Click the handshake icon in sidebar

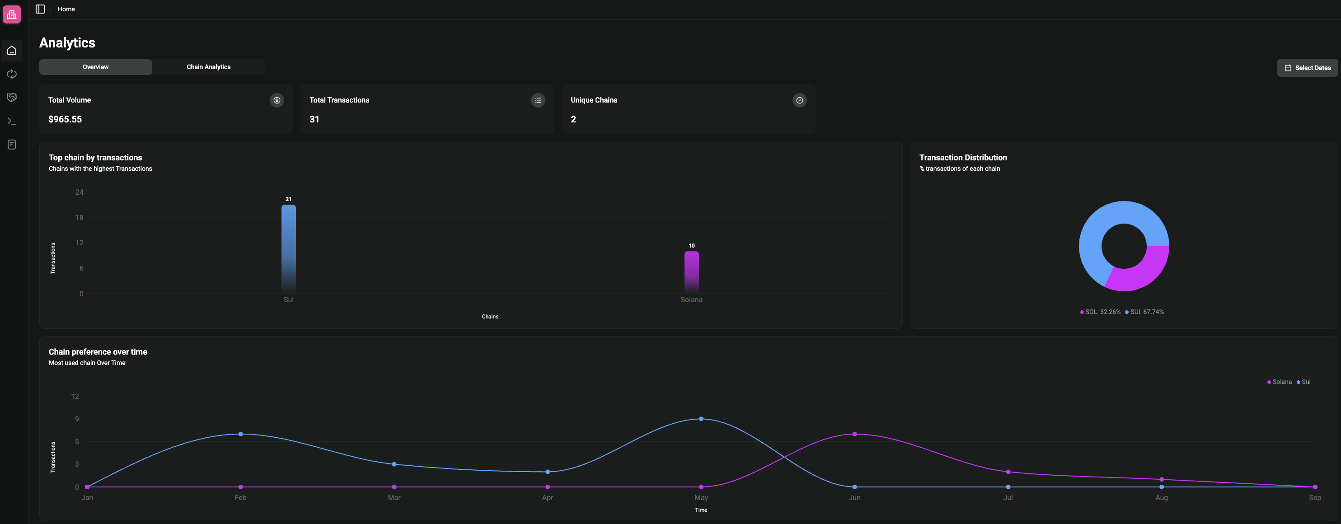tap(11, 97)
